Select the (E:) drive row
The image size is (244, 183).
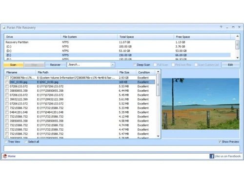(118, 55)
